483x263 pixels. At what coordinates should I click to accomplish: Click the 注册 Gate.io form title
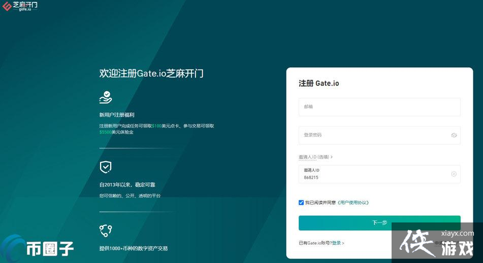319,83
